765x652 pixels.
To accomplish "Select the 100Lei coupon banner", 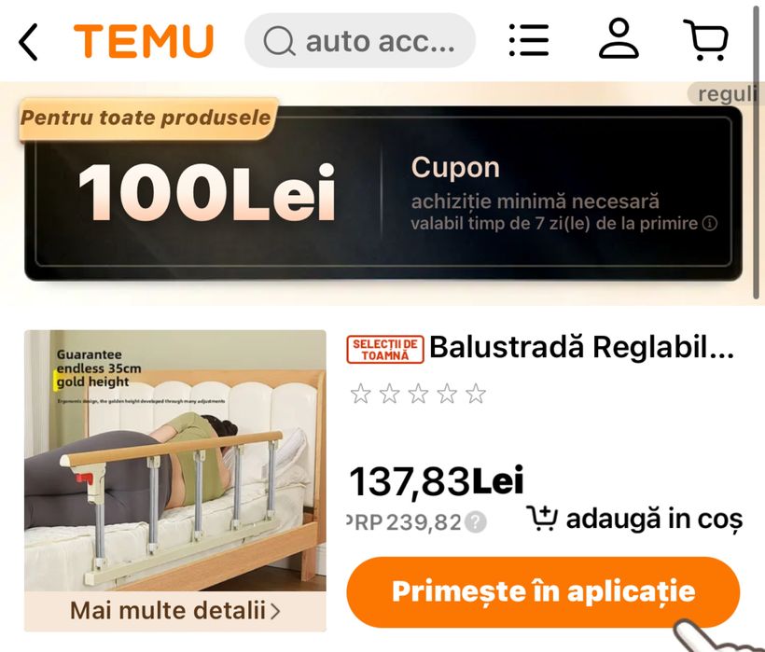I will coord(383,193).
